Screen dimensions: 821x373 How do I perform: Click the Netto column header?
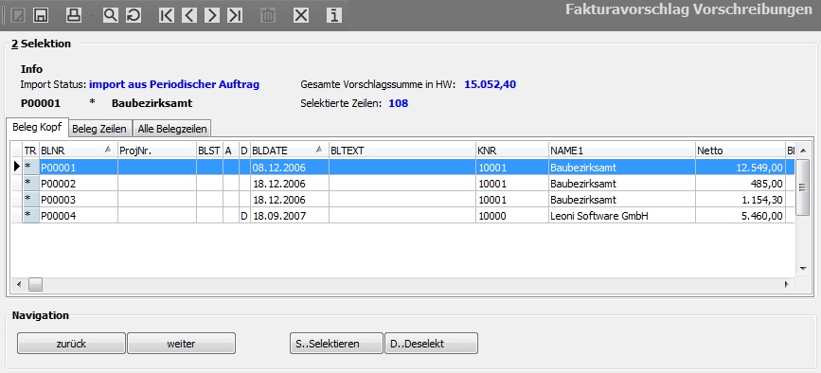[741, 151]
